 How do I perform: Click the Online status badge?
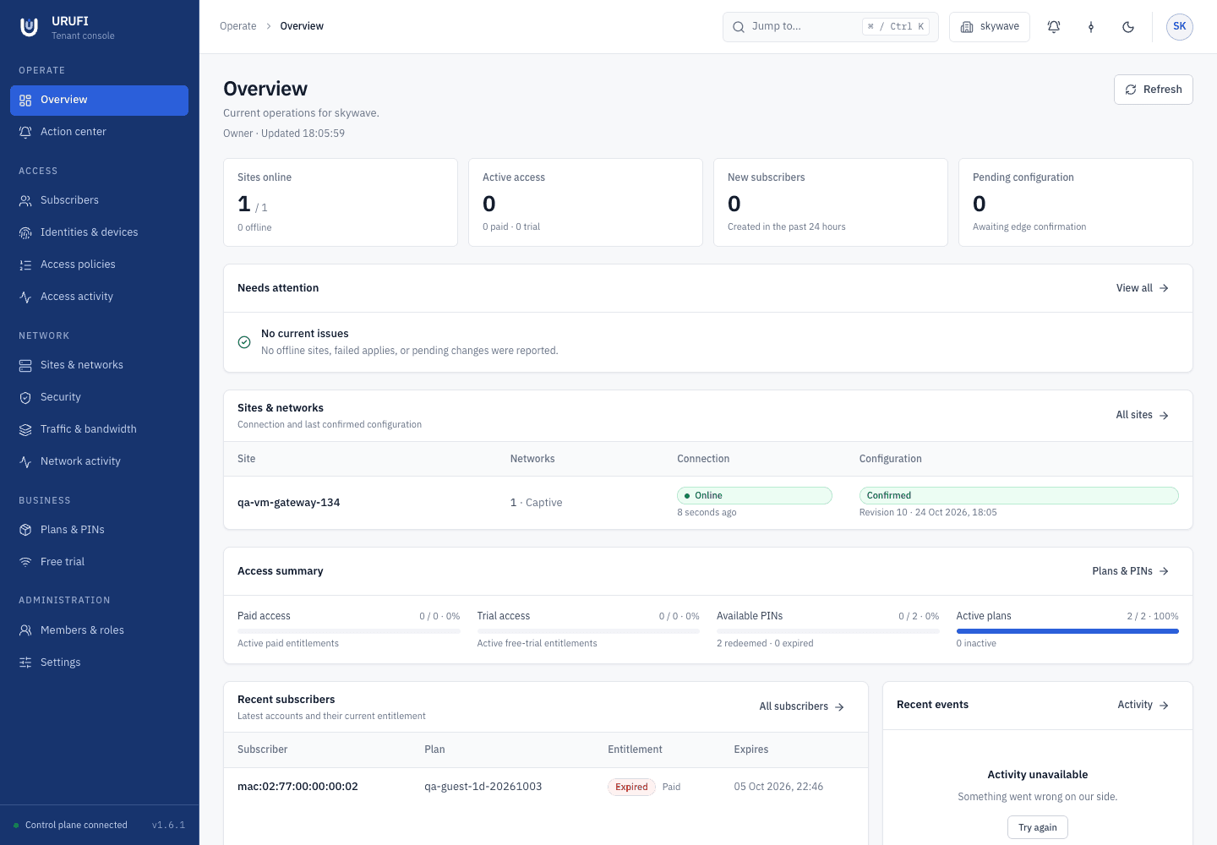coord(755,496)
